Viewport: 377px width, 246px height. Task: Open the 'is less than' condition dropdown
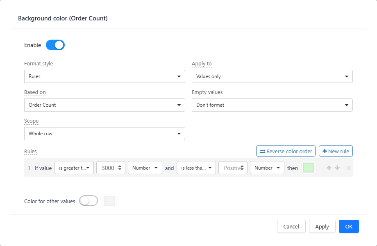pyautogui.click(x=196, y=168)
